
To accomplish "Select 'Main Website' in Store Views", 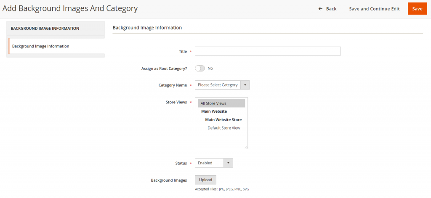I will coord(214,111).
